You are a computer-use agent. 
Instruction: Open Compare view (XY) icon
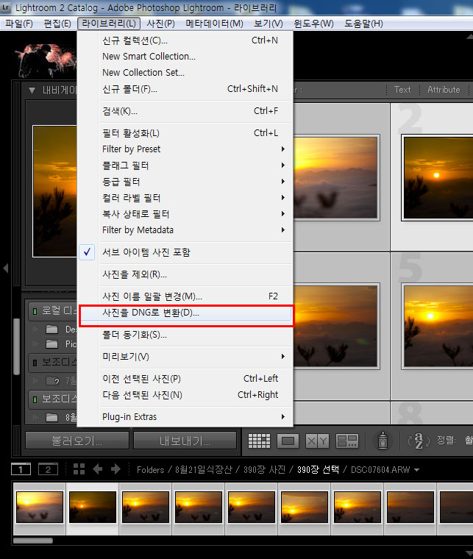coord(317,441)
